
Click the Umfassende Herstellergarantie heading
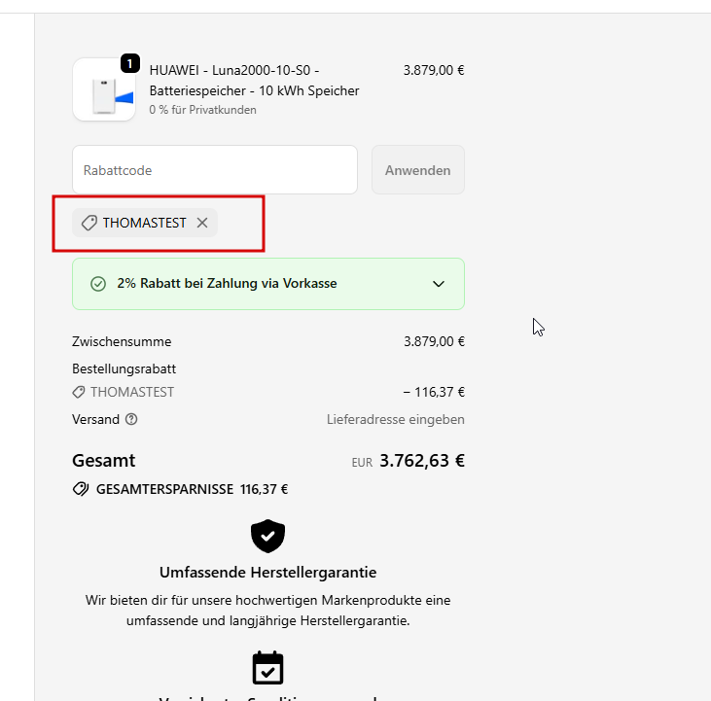click(x=267, y=572)
